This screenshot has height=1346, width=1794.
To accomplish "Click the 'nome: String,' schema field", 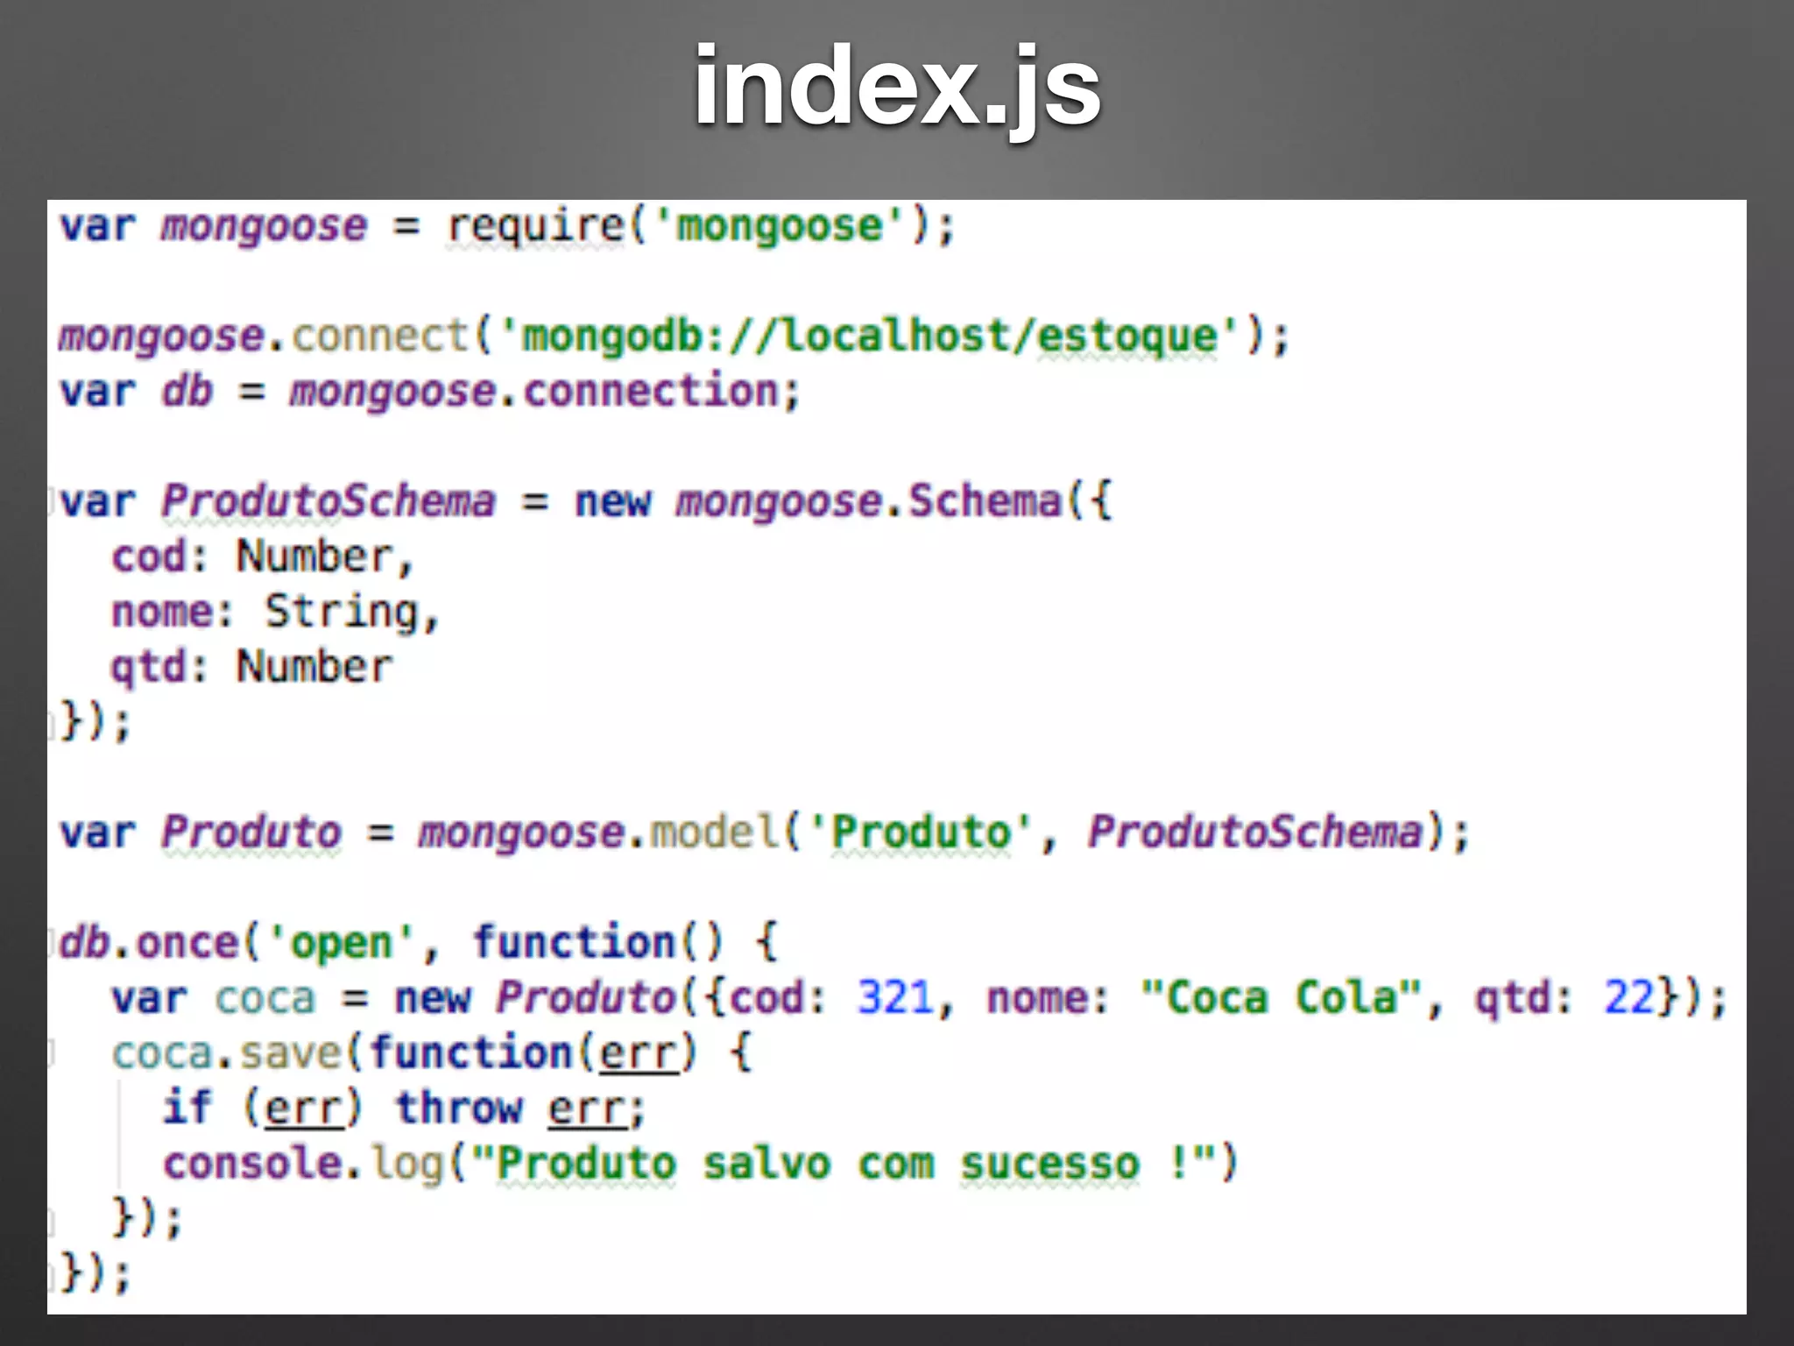I will point(275,613).
